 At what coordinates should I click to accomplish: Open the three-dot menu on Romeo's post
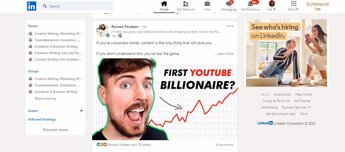[x=230, y=26]
